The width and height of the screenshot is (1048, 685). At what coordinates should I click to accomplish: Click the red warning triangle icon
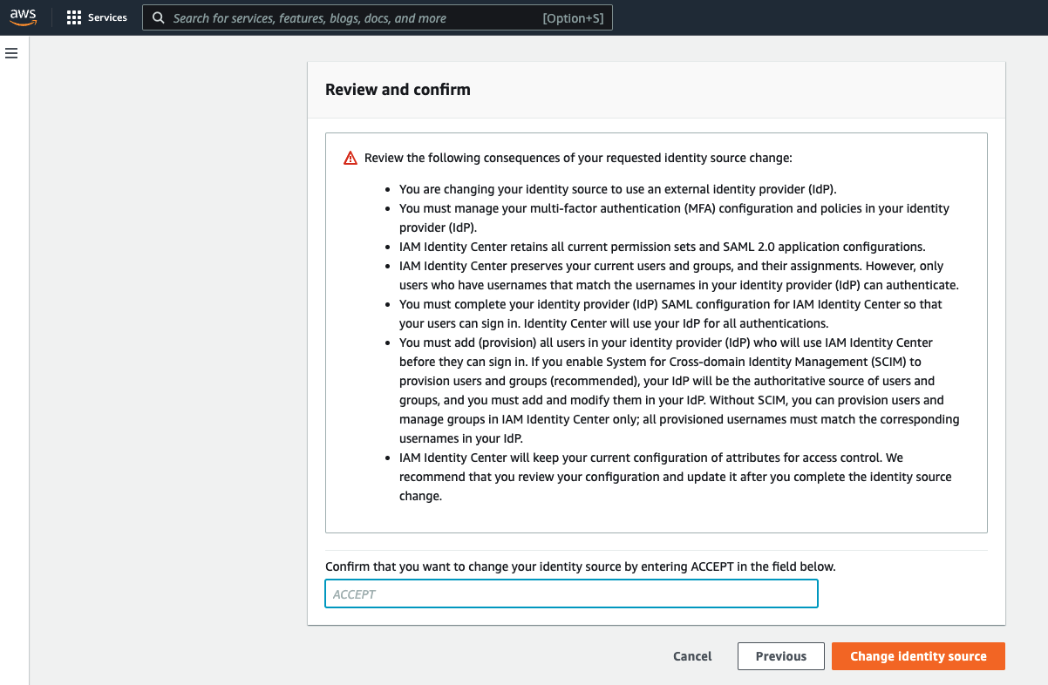(350, 158)
